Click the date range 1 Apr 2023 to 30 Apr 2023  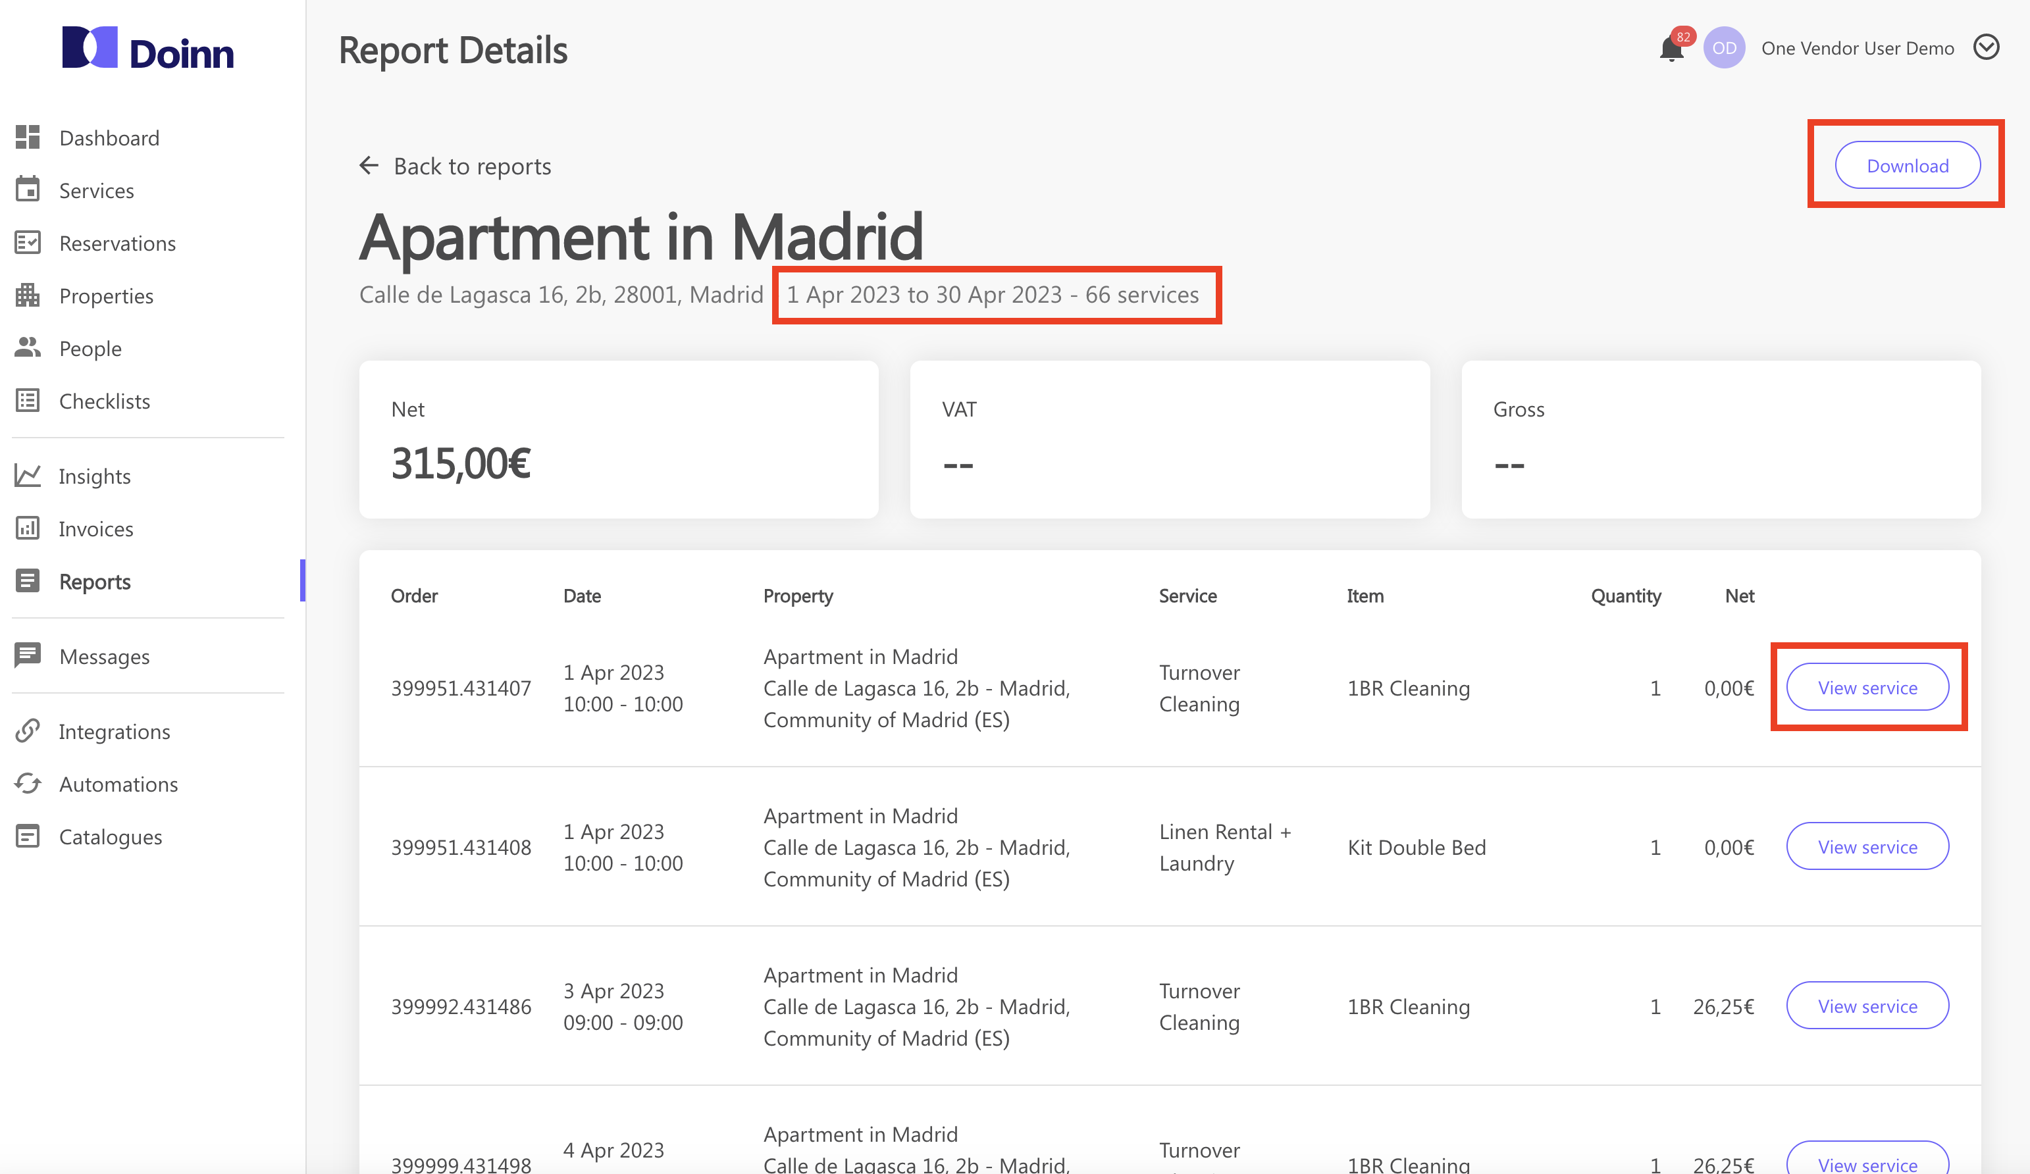pos(924,295)
